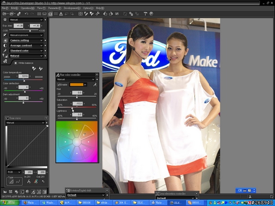This screenshot has width=275, height=206.
Task: Close the Fine color controller panel
Action: tap(97, 75)
